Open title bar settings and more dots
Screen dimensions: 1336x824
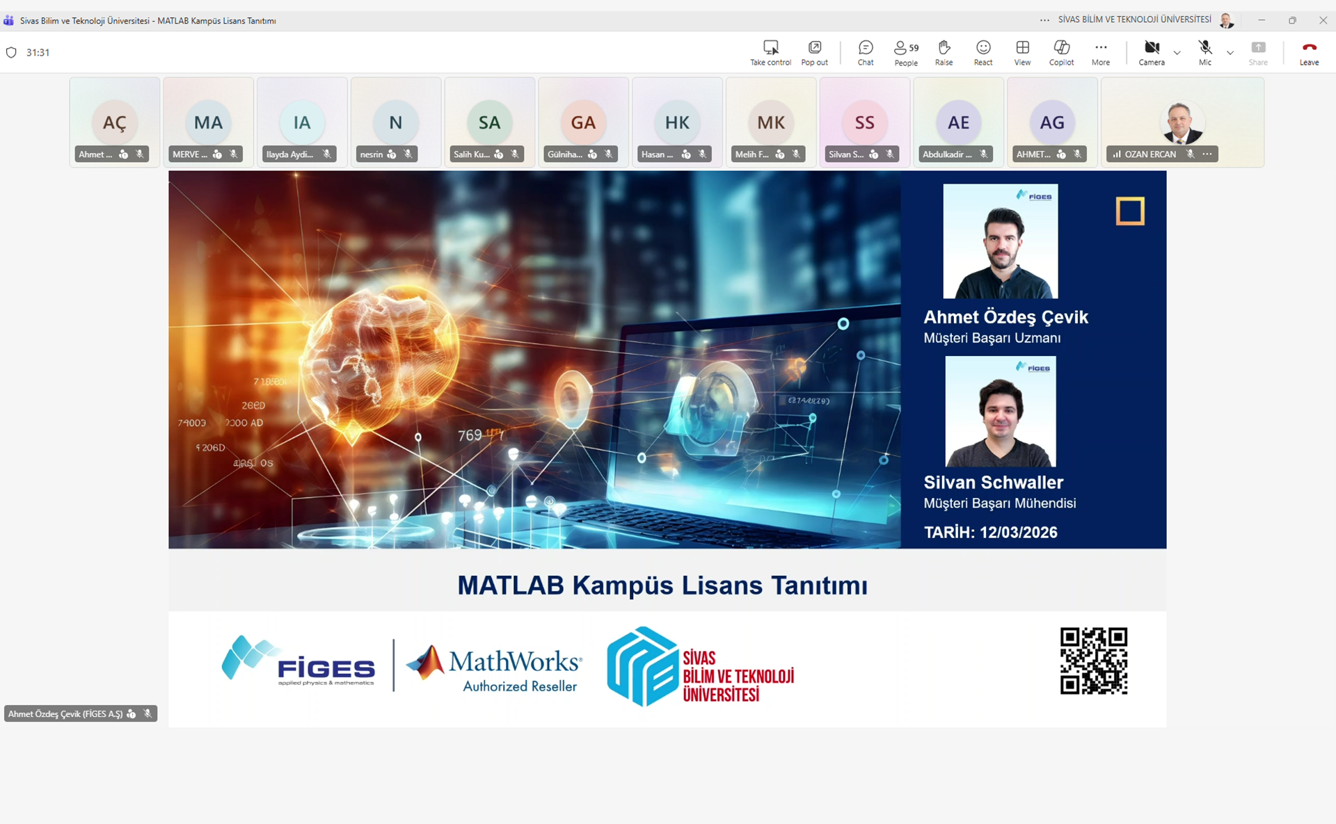[1044, 20]
